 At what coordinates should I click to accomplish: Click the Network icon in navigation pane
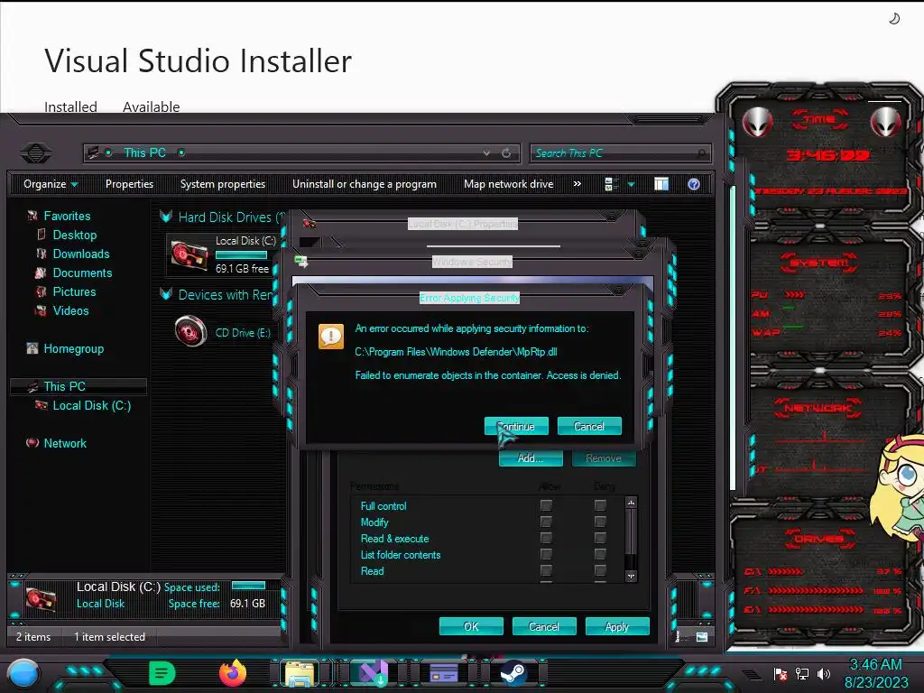point(32,443)
